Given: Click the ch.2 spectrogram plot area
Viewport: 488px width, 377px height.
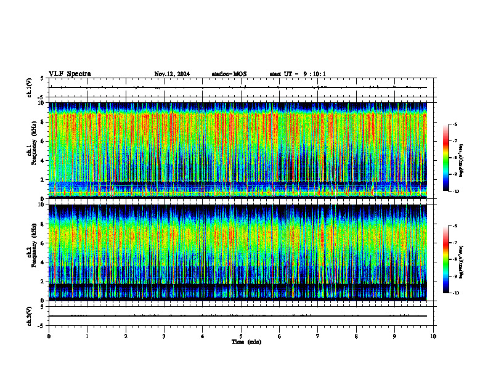Looking at the screenshot, I should click(238, 253).
